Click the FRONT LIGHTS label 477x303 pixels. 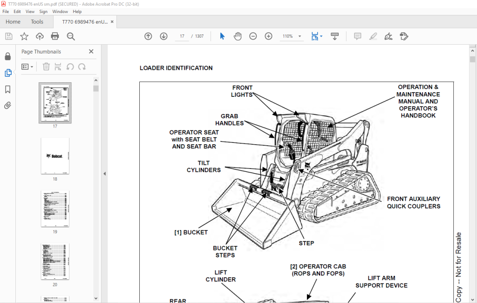coord(242,91)
